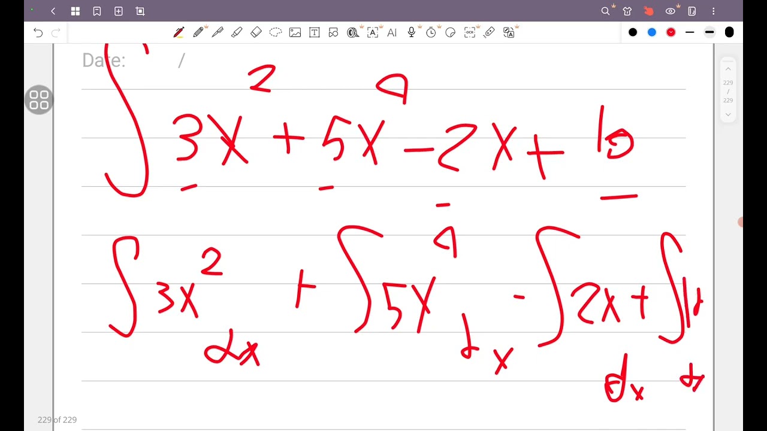The image size is (767, 431).
Task: Redo the last action
Action: (x=56, y=32)
